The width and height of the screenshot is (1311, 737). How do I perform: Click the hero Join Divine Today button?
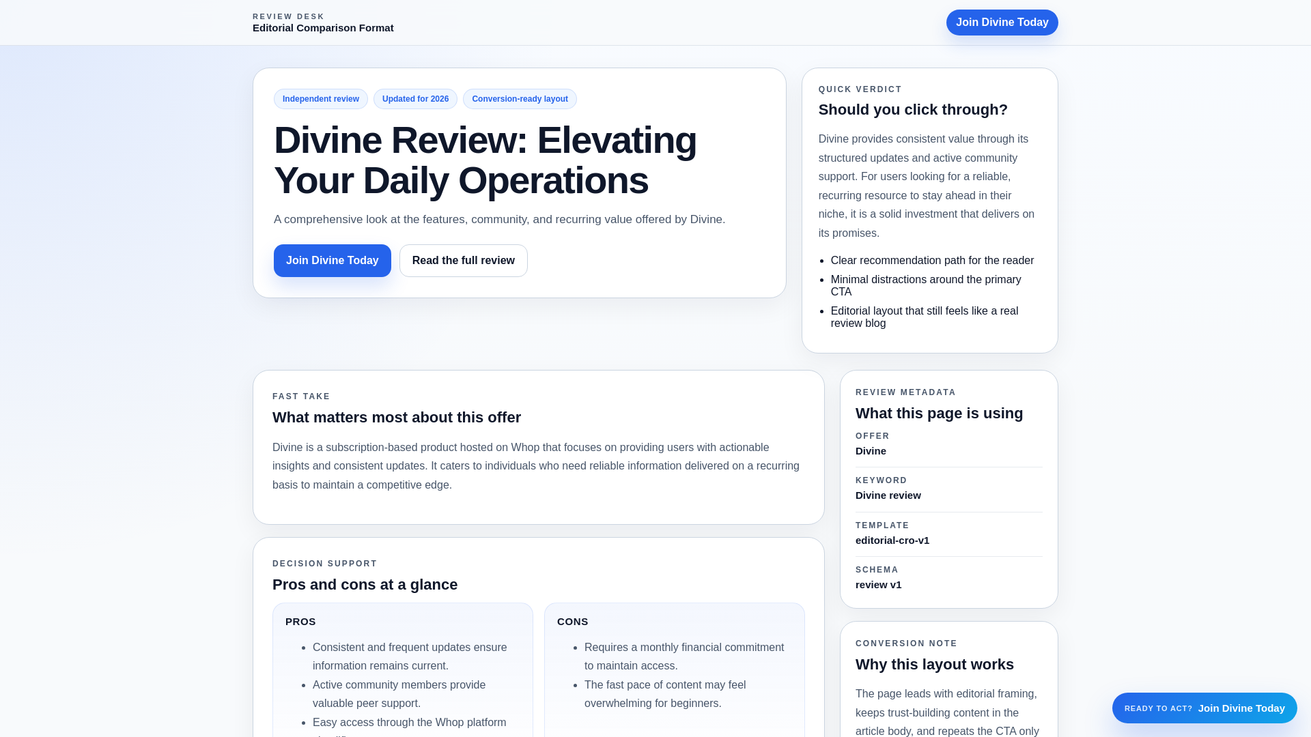click(x=333, y=261)
